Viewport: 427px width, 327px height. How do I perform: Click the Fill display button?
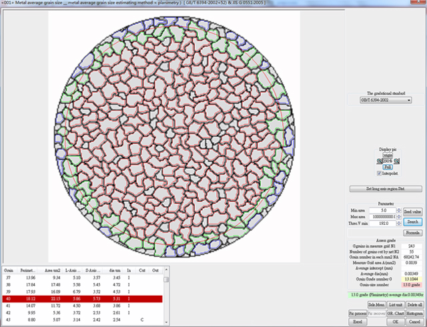387,167
